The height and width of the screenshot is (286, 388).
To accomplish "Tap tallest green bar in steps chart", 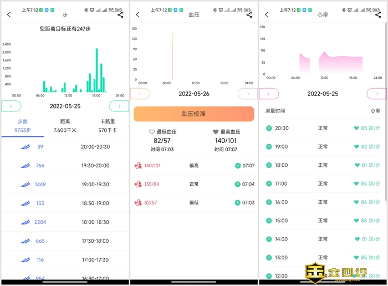I will pos(96,70).
